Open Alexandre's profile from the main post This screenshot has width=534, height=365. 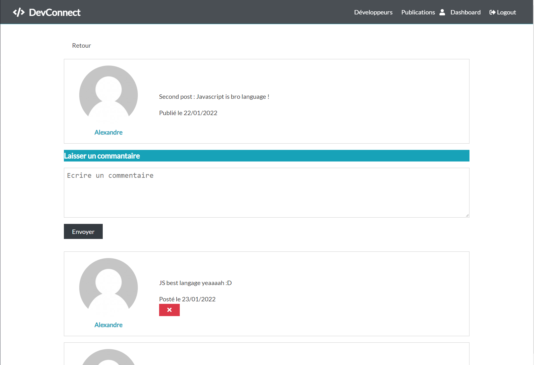click(108, 132)
